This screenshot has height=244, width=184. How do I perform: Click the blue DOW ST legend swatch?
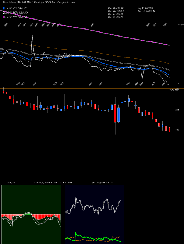4,8
